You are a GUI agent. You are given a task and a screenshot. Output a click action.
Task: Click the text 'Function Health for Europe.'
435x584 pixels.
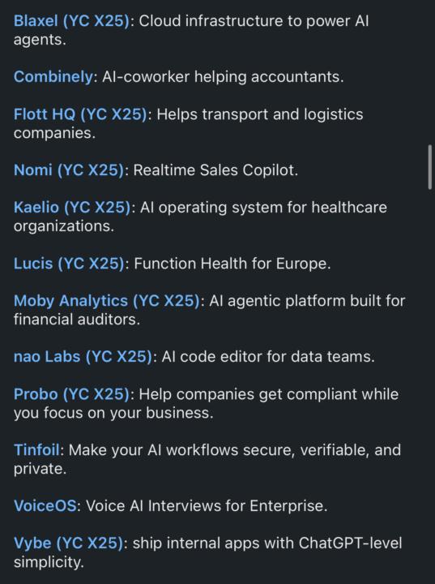[x=232, y=264]
